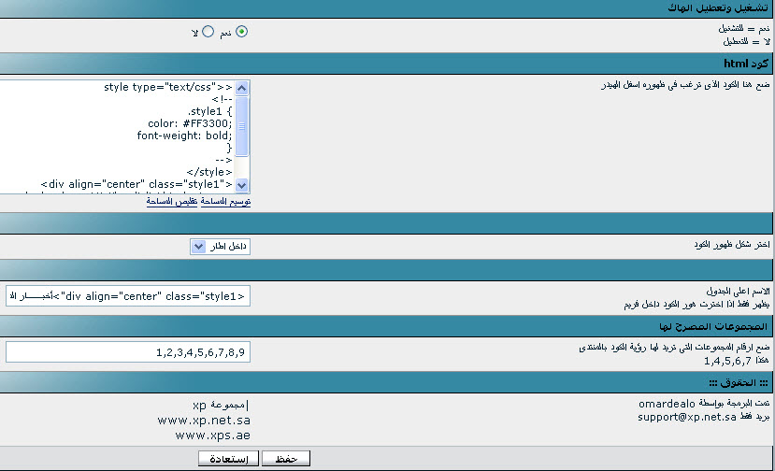Image resolution: width=775 pixels, height=471 pixels.
Task: Click the www.xps.ae text
Action: [212, 435]
